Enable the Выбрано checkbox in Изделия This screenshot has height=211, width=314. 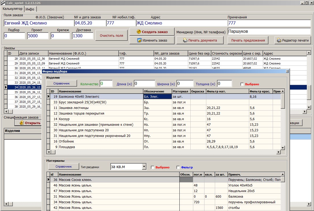click(242, 84)
